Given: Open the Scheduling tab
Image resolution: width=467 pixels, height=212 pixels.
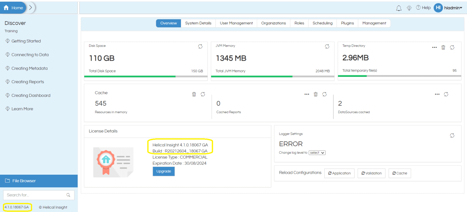Looking at the screenshot, I should 323,23.
